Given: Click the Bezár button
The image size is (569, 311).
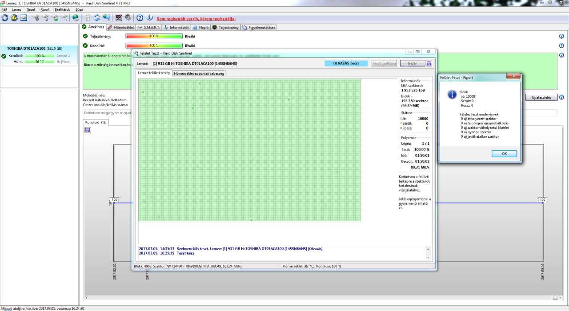Looking at the screenshot, I should pos(413,64).
